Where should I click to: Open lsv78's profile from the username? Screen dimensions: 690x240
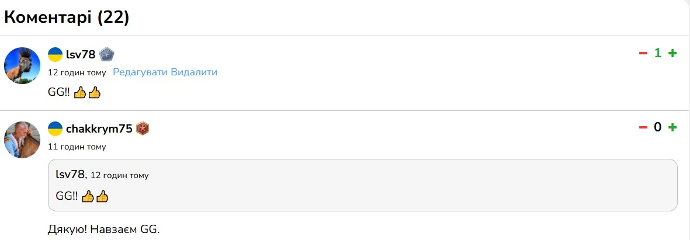[x=81, y=55]
